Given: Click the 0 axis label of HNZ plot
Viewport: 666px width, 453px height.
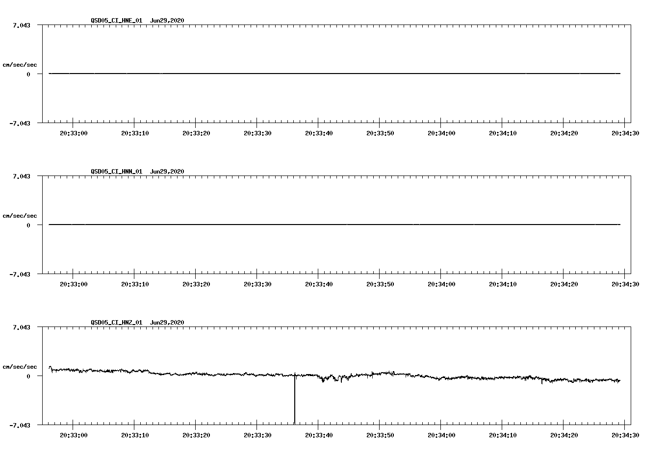Looking at the screenshot, I should coord(28,376).
